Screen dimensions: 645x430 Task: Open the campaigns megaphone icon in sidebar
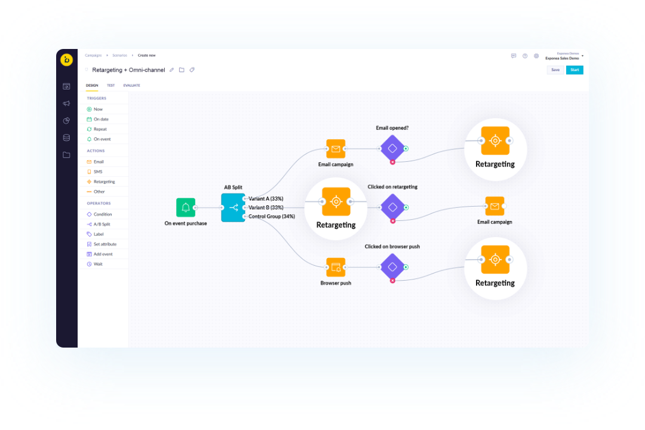(66, 103)
